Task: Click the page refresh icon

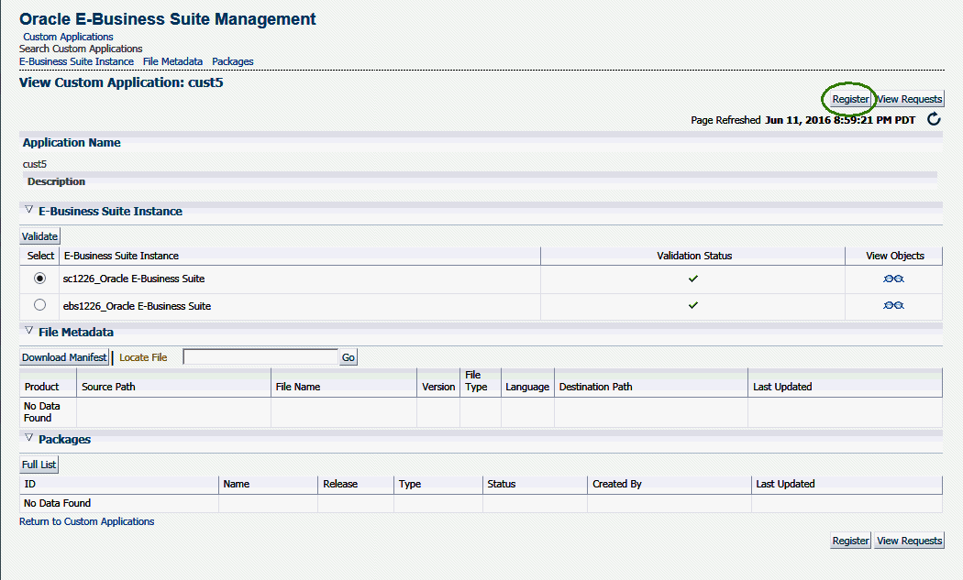Action: (934, 119)
